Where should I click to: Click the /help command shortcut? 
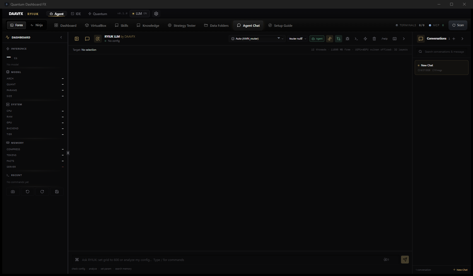click(x=384, y=39)
